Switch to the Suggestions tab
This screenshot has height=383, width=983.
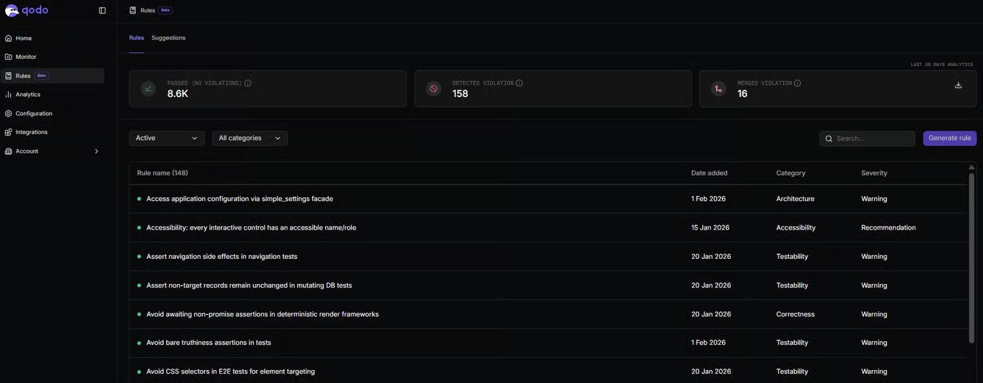(168, 38)
